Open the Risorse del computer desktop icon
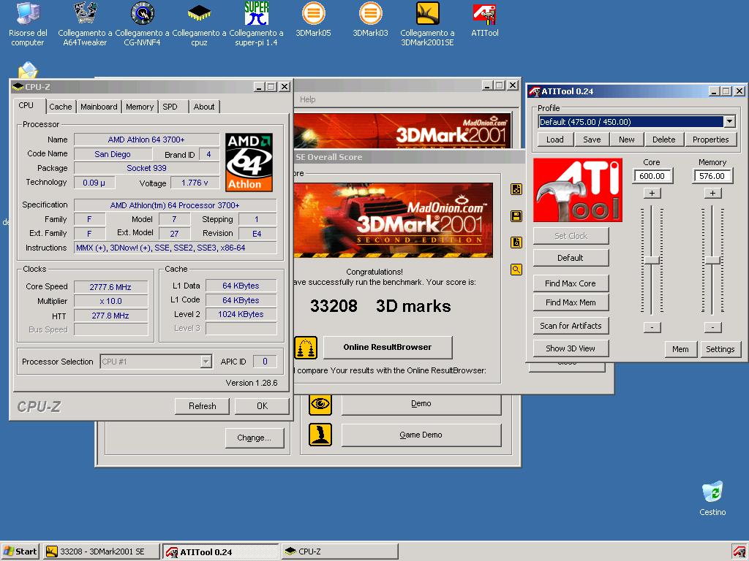Screen dimensions: 749x561 coord(28,24)
